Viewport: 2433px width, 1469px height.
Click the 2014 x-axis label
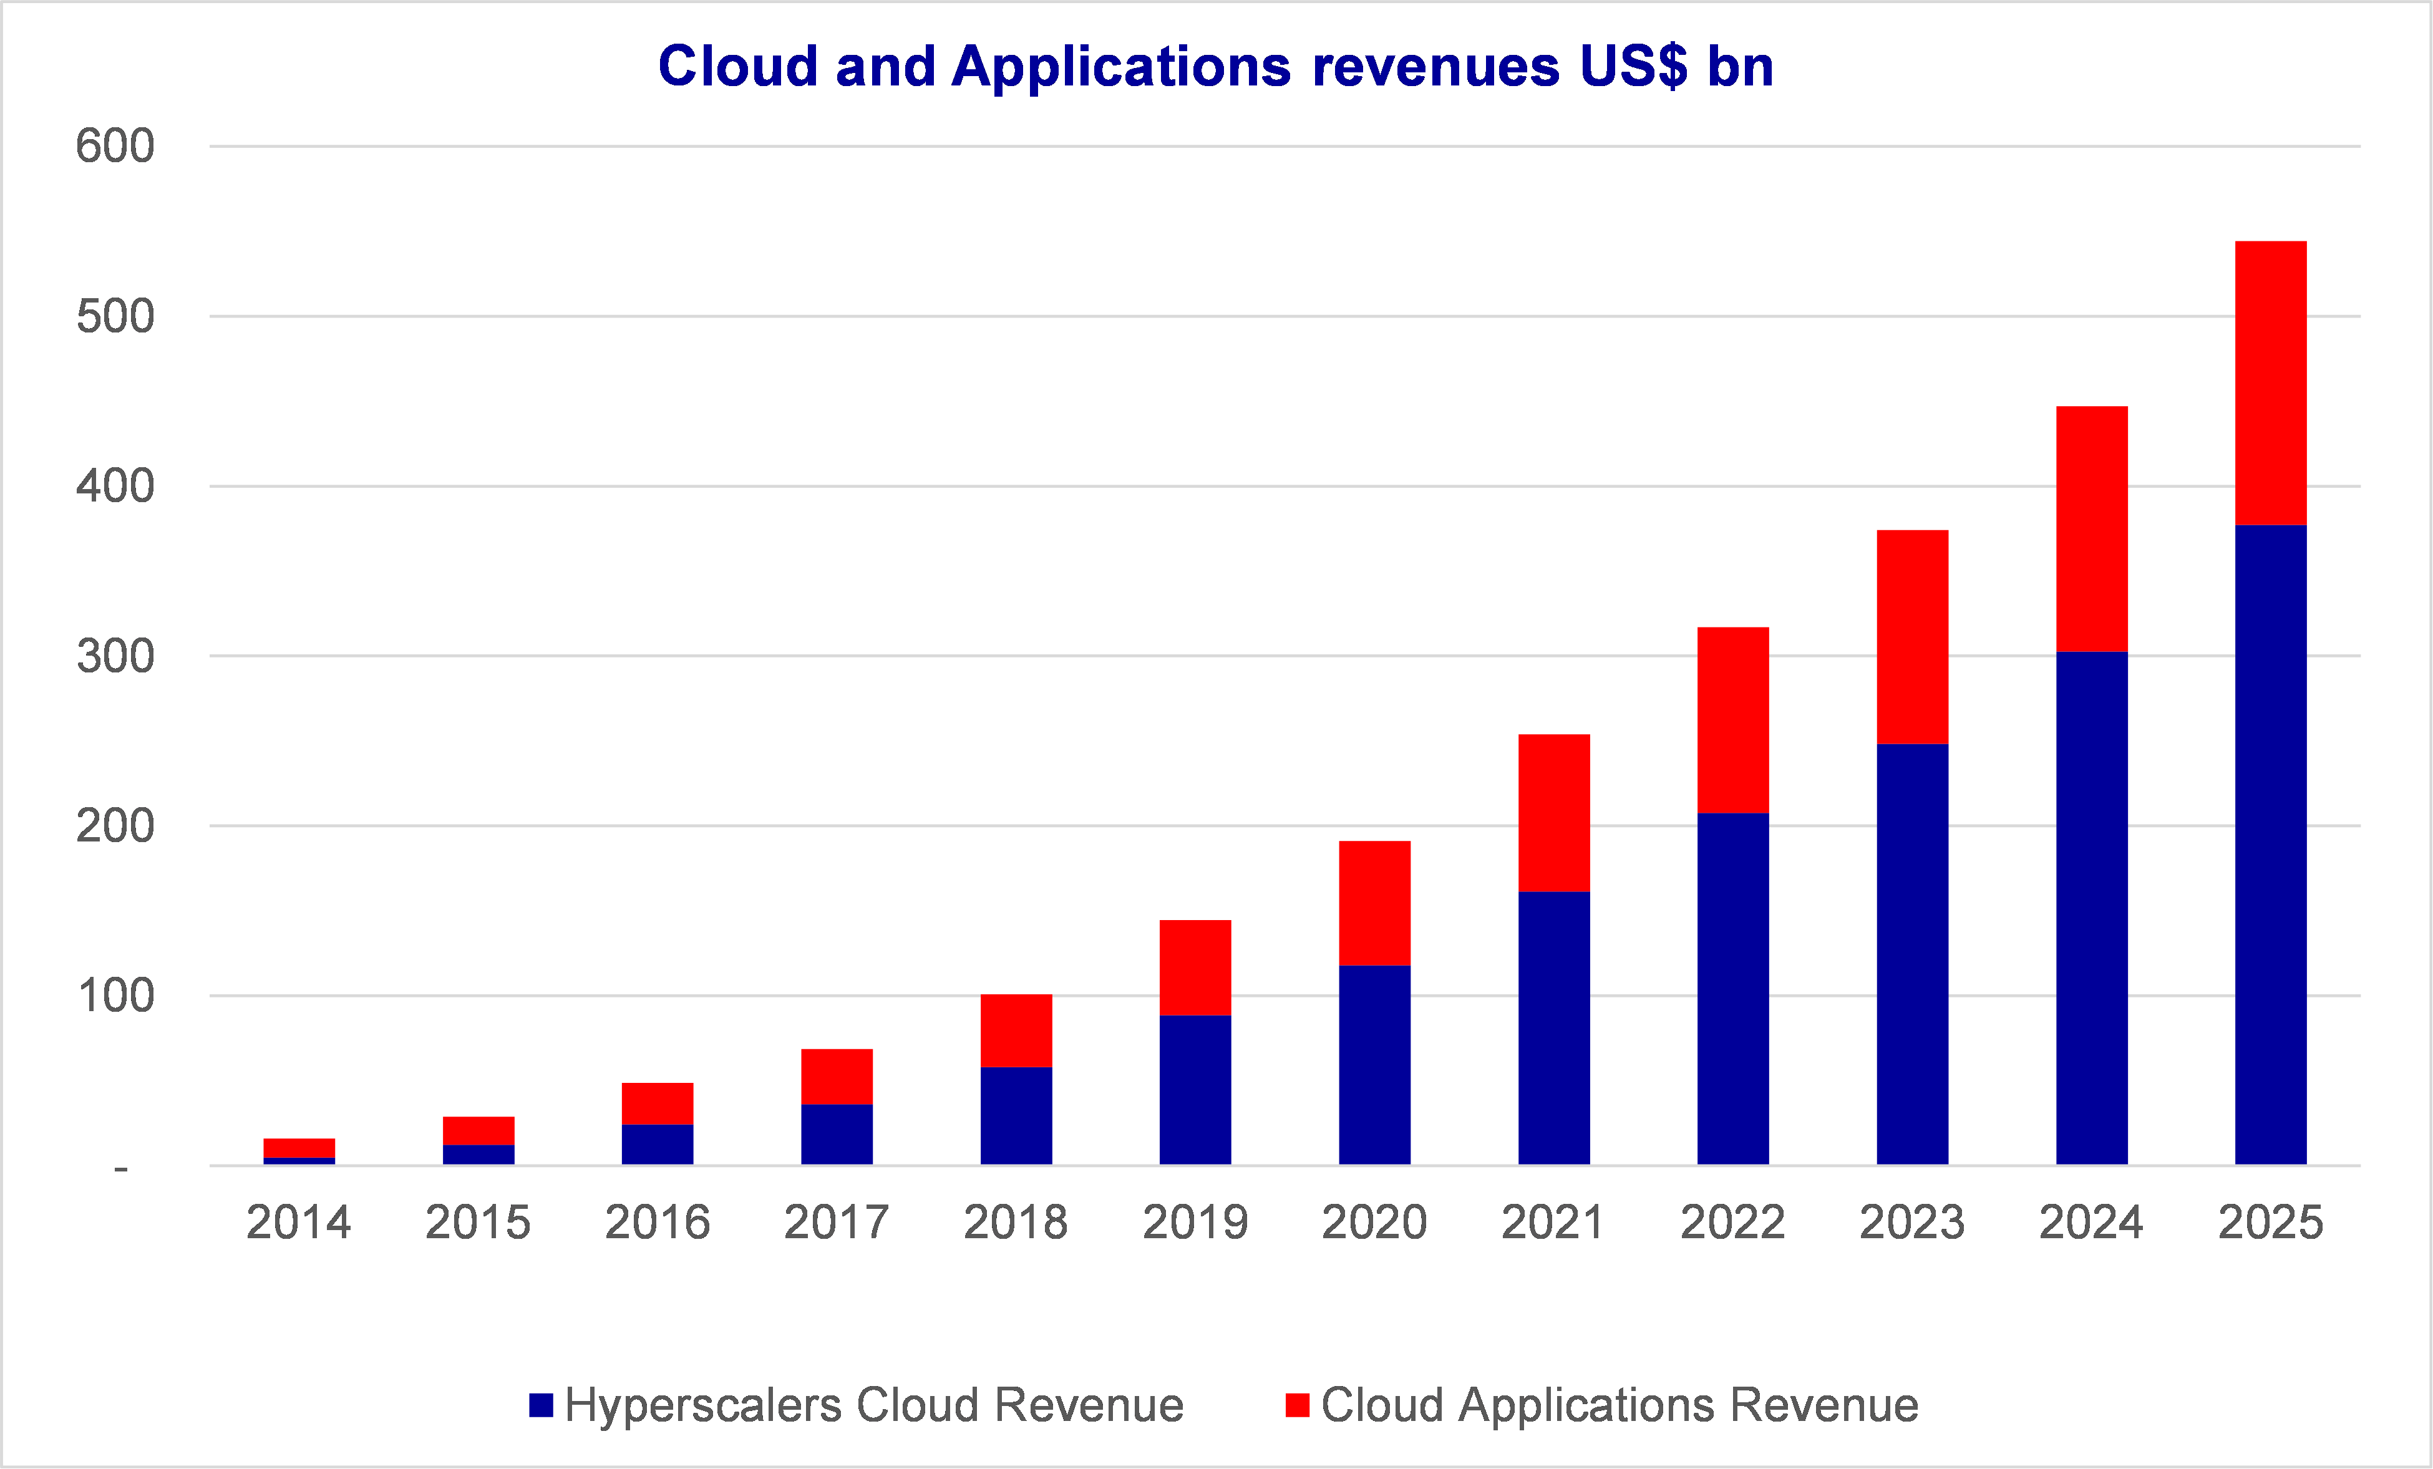[x=298, y=1222]
